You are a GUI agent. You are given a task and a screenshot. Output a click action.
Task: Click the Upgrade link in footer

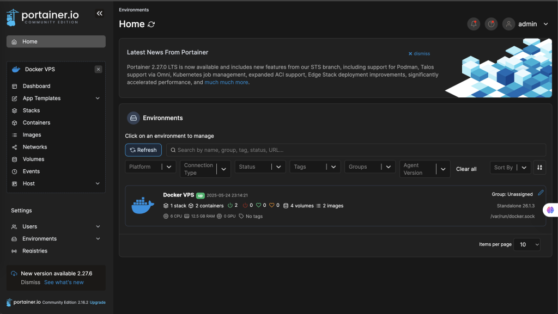(x=98, y=303)
